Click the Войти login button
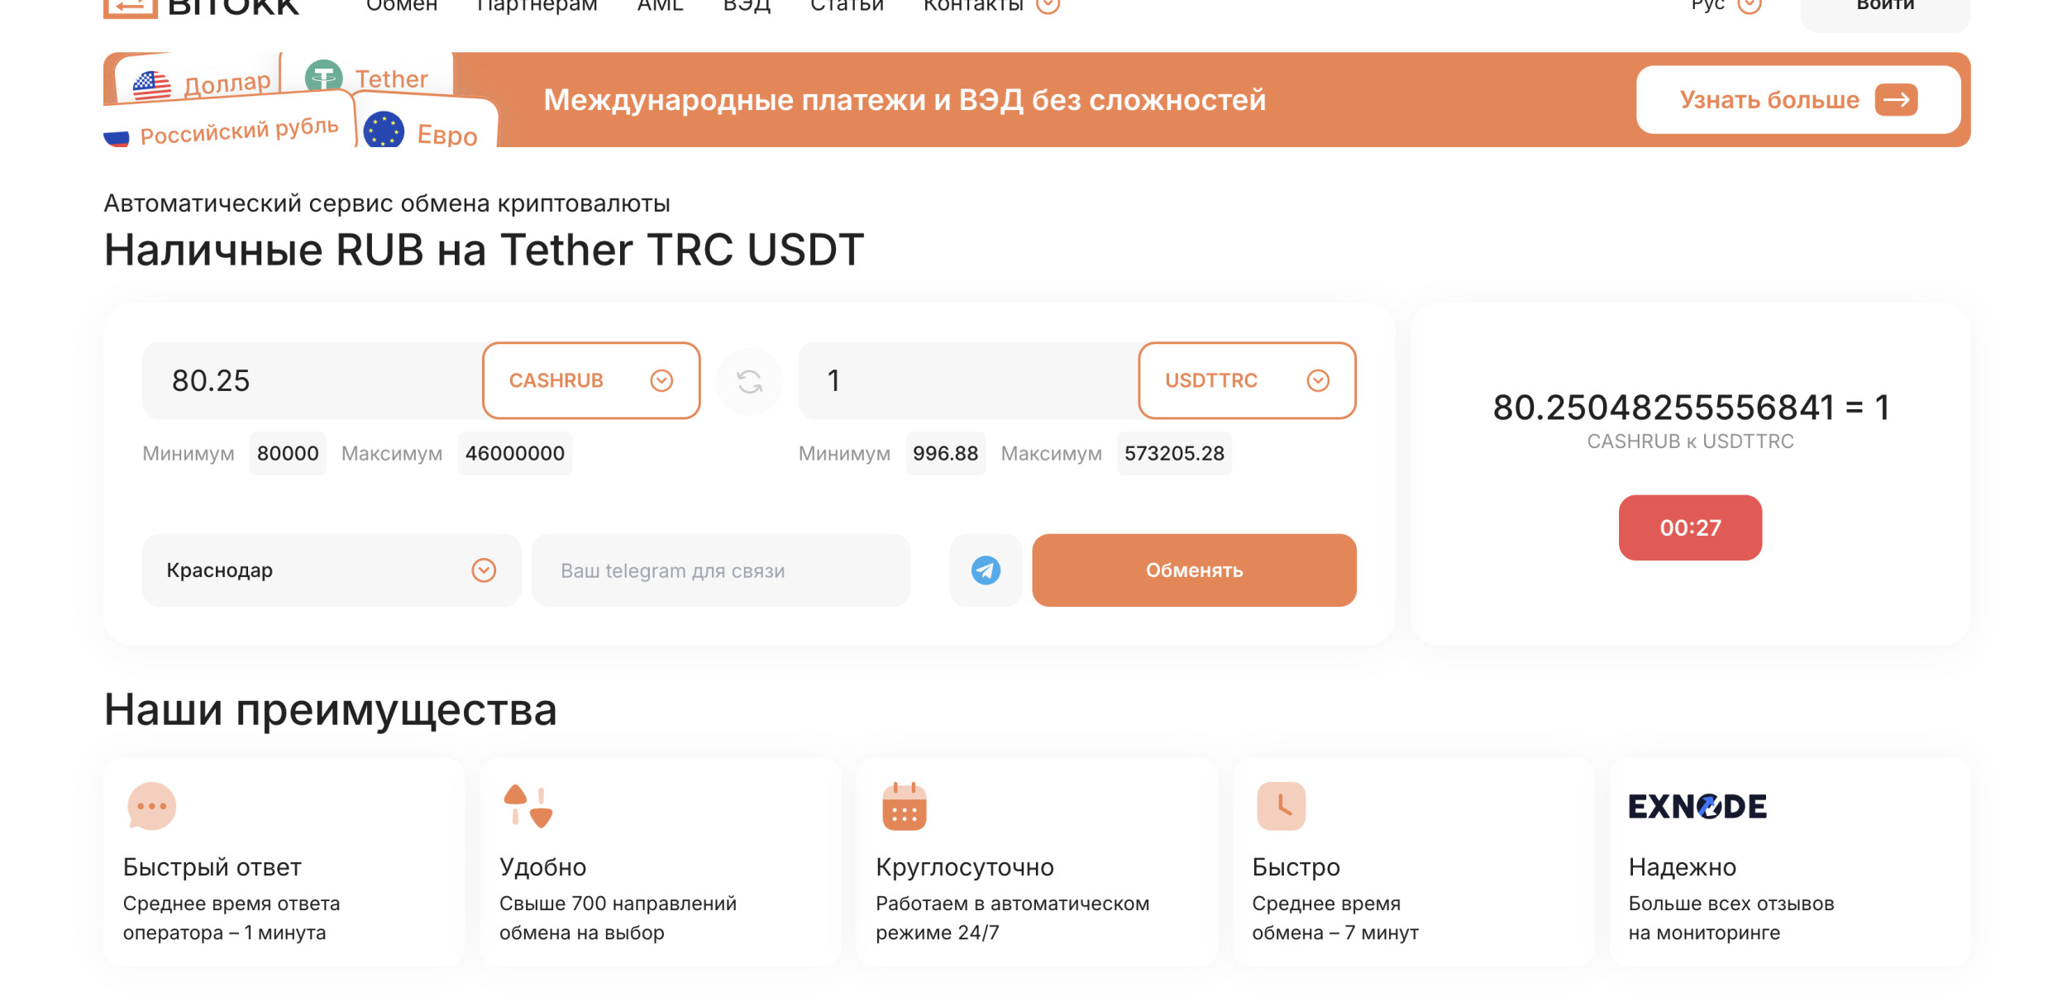 tap(1885, 7)
